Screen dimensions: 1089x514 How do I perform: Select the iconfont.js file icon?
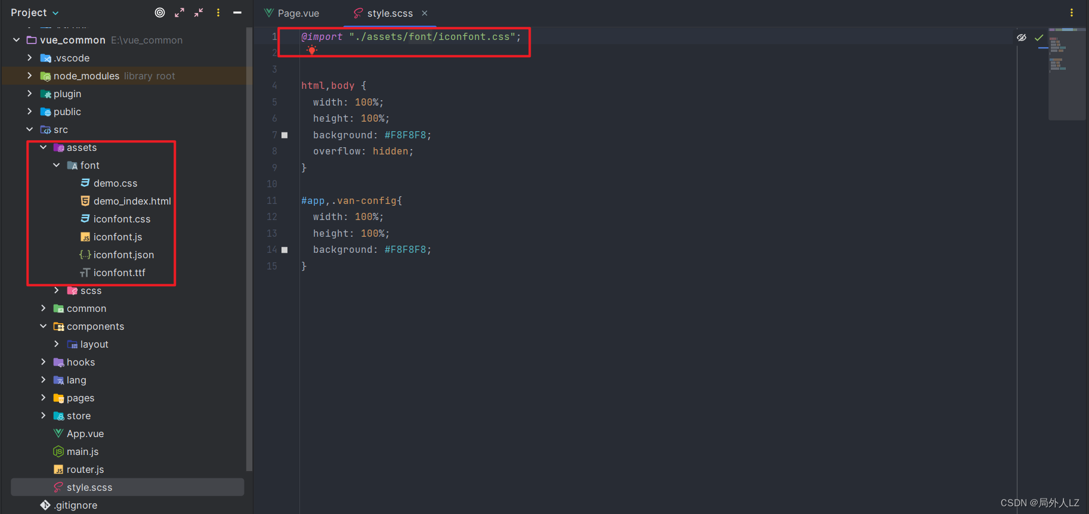point(85,237)
